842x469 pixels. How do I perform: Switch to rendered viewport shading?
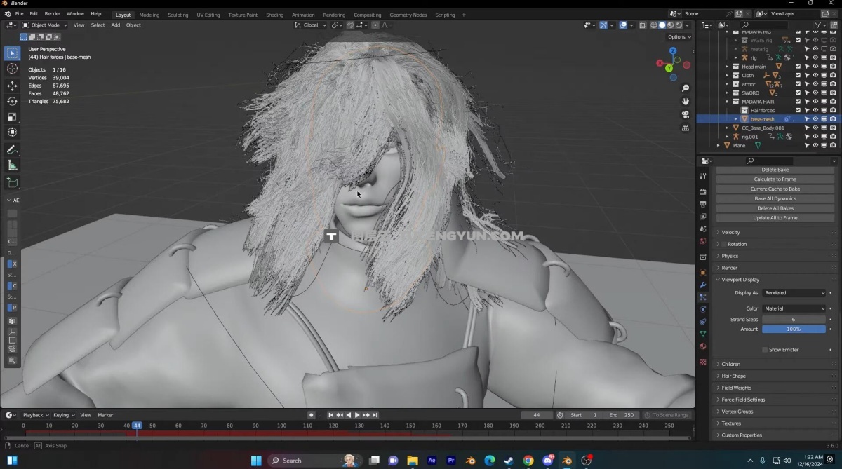tap(679, 25)
